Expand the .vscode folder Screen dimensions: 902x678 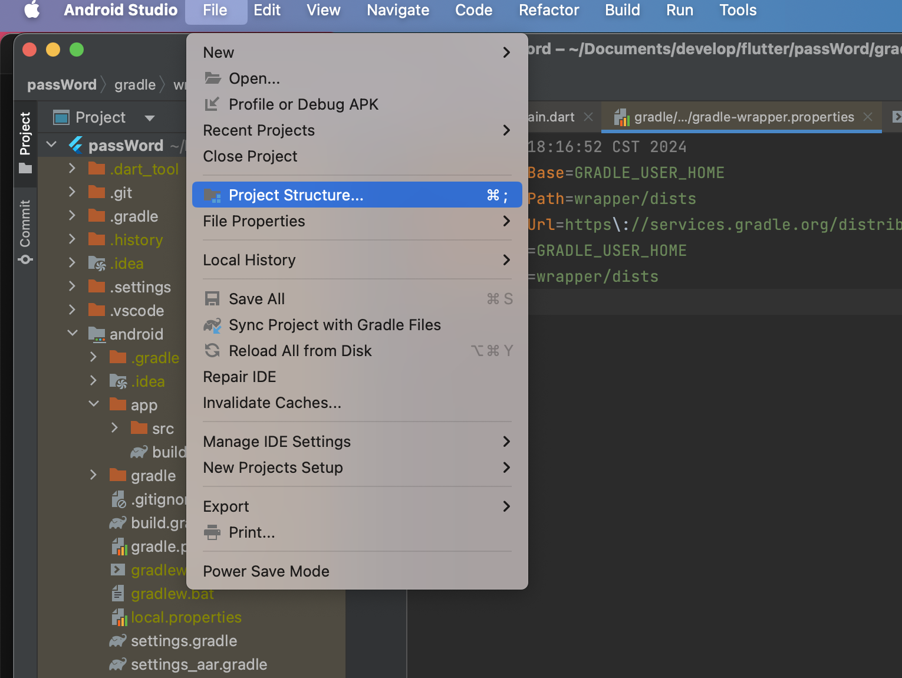click(x=72, y=310)
